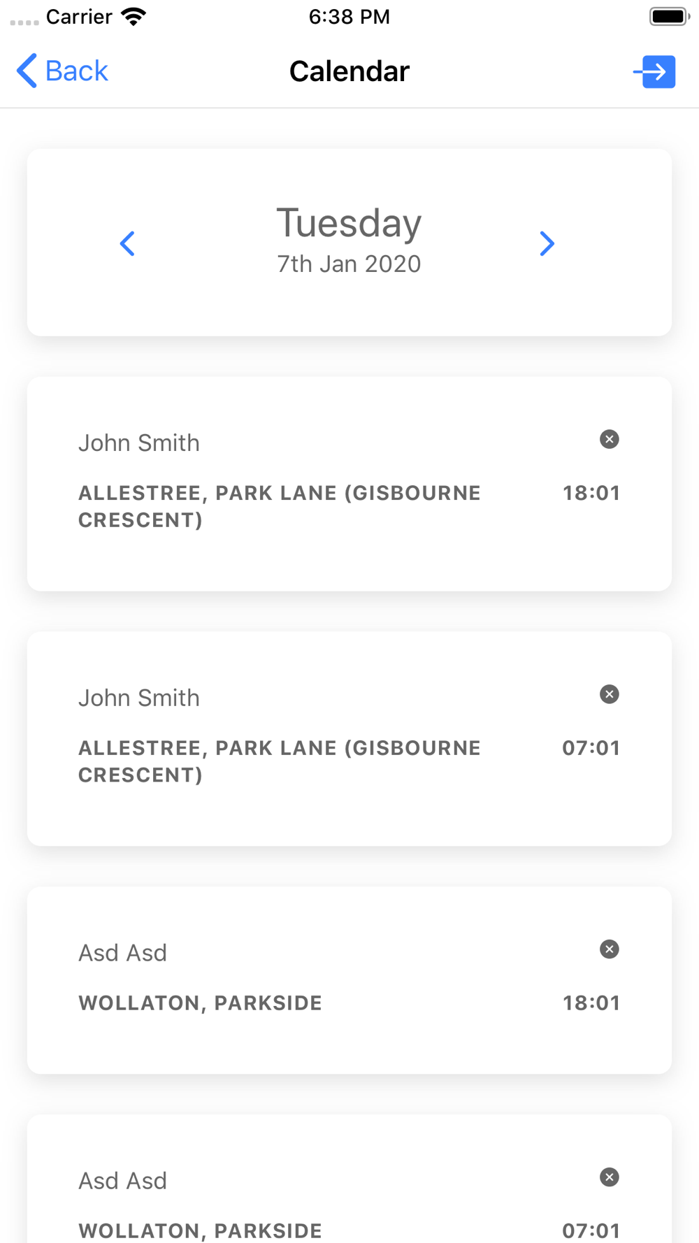This screenshot has width=699, height=1243.
Task: Tap the logout arrow icon
Action: pyautogui.click(x=654, y=71)
